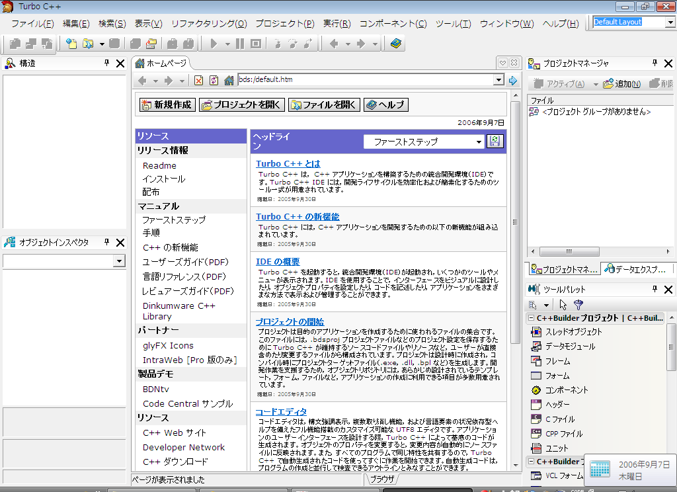Screen dimensions: 677x492
Task: Select コンポーネント in tool palette
Action: click(559, 390)
